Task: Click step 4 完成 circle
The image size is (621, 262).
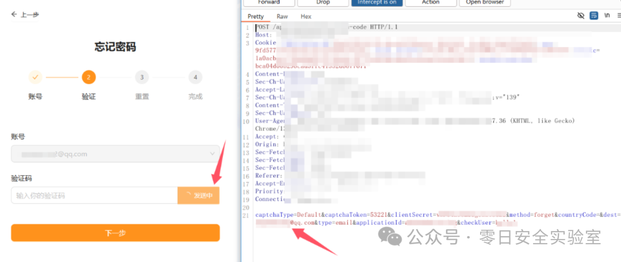Action: click(195, 77)
